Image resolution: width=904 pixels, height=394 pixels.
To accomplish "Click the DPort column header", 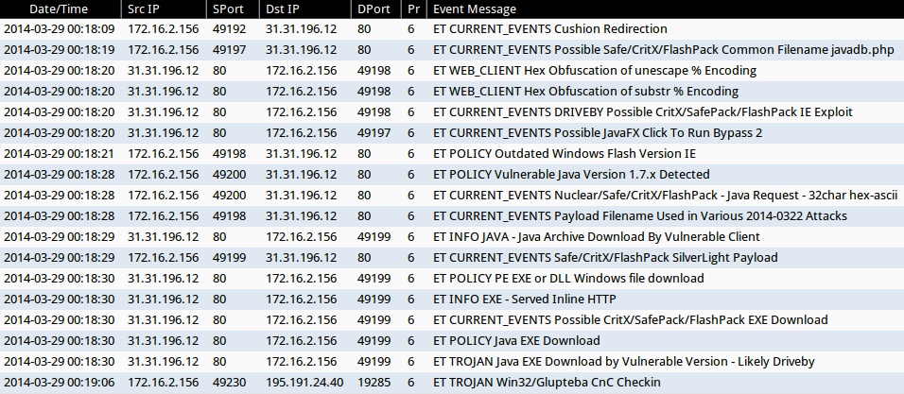I will [375, 9].
